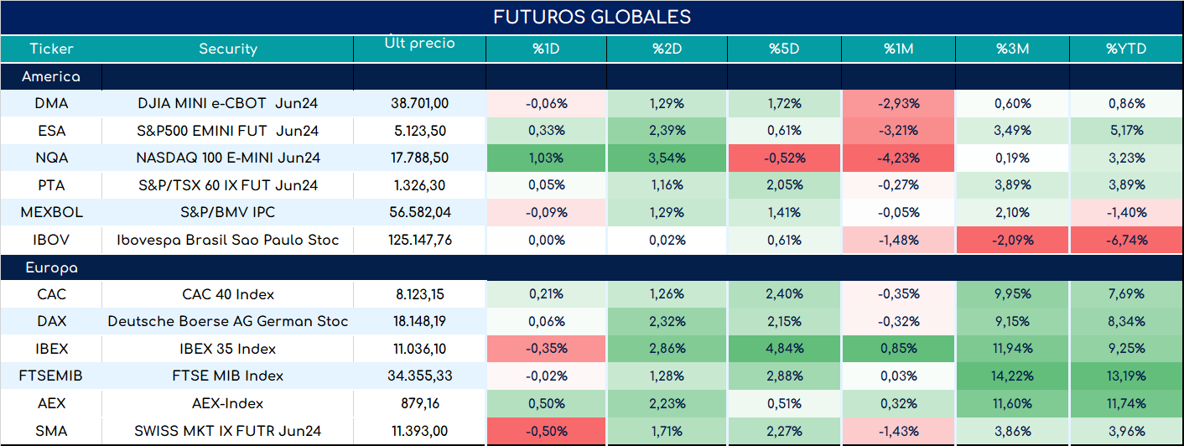This screenshot has height=446, width=1184.
Task: Select the green 14,22% cell
Action: pyautogui.click(x=1012, y=376)
